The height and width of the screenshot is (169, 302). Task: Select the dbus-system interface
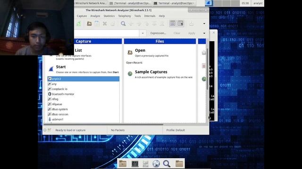[x=84, y=109]
